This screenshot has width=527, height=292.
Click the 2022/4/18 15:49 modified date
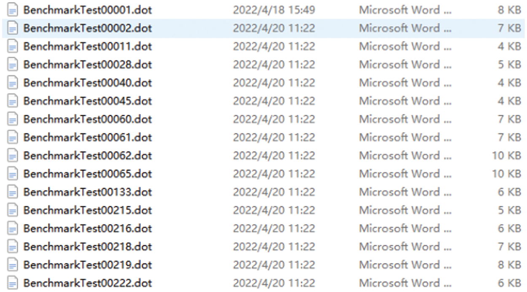pyautogui.click(x=274, y=10)
